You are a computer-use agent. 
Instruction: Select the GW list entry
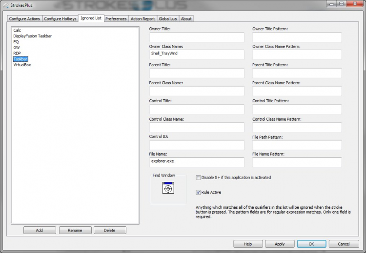pos(16,48)
